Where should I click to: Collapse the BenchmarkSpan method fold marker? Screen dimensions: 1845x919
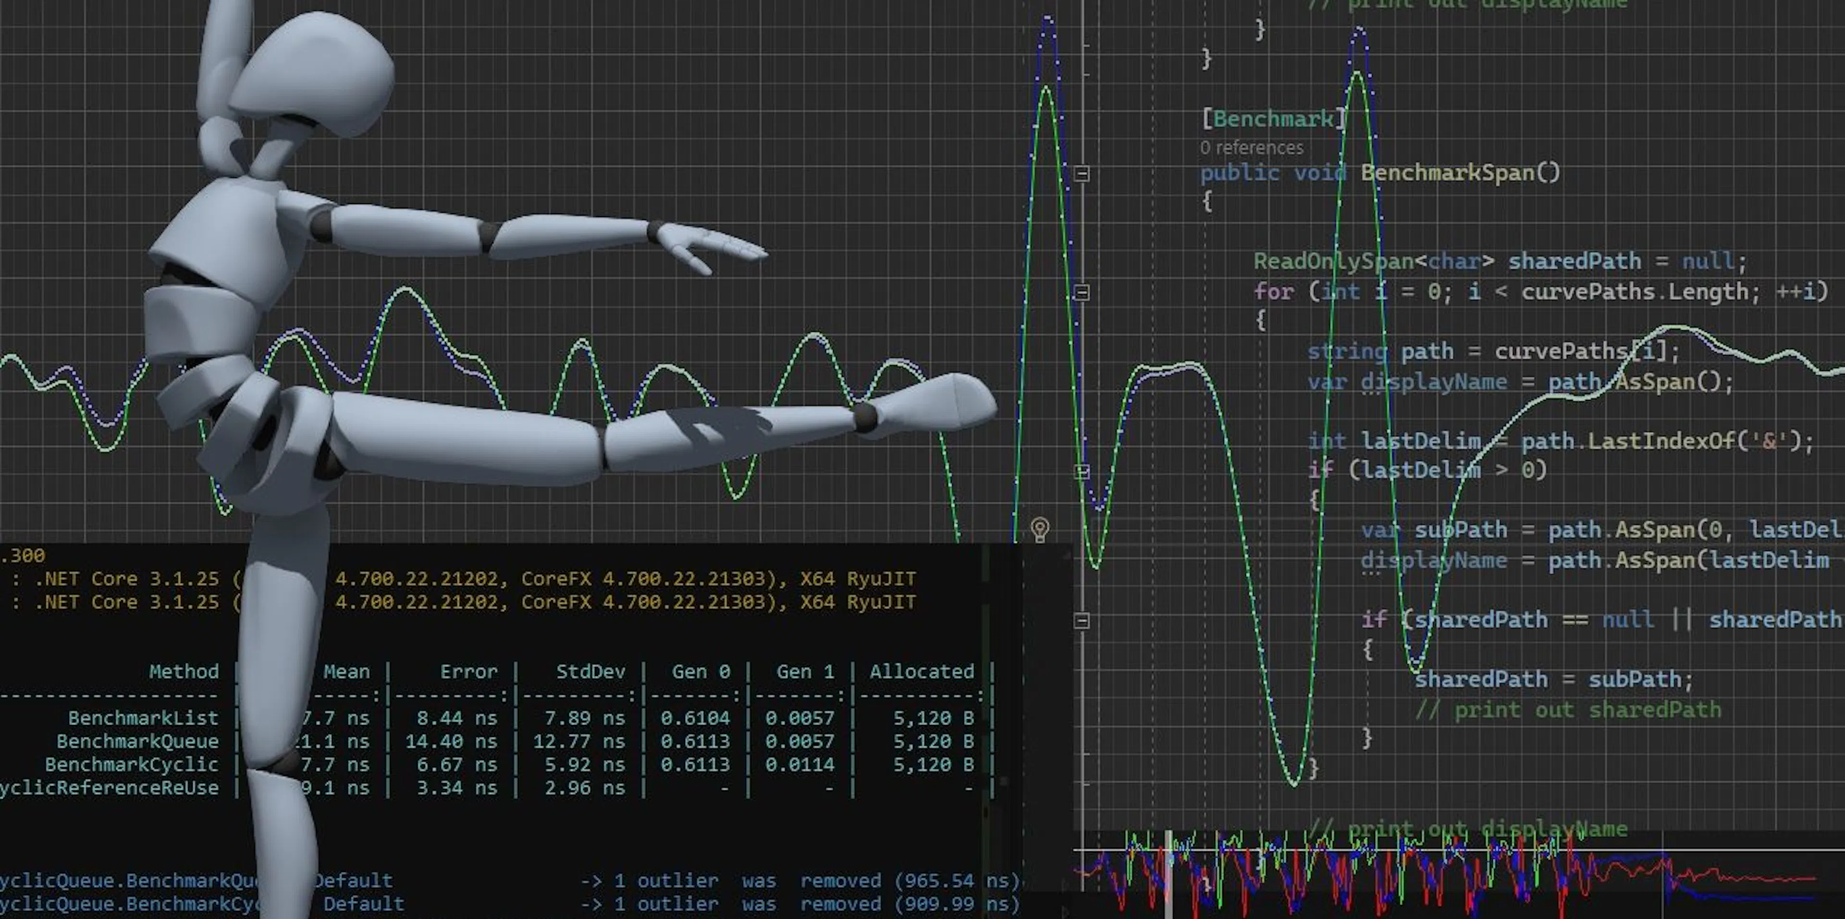(x=1082, y=174)
